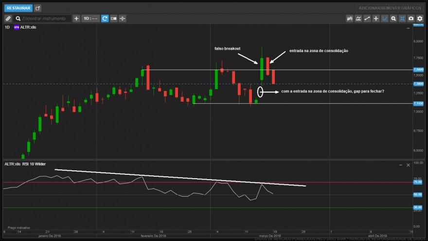Click 'março De 2019' on time axis

point(269,236)
